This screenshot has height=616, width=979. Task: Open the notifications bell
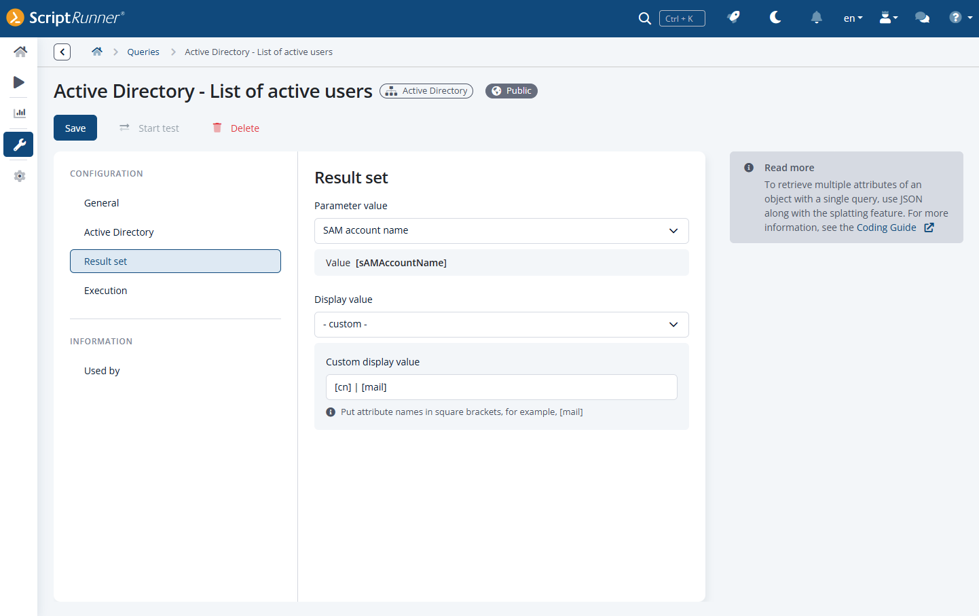(x=816, y=18)
